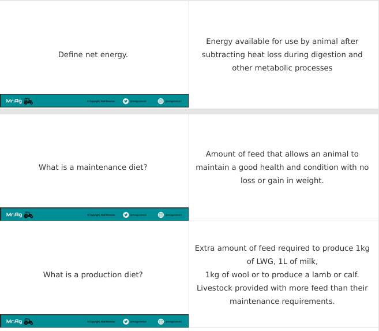Click the production diet answer text

[282, 275]
